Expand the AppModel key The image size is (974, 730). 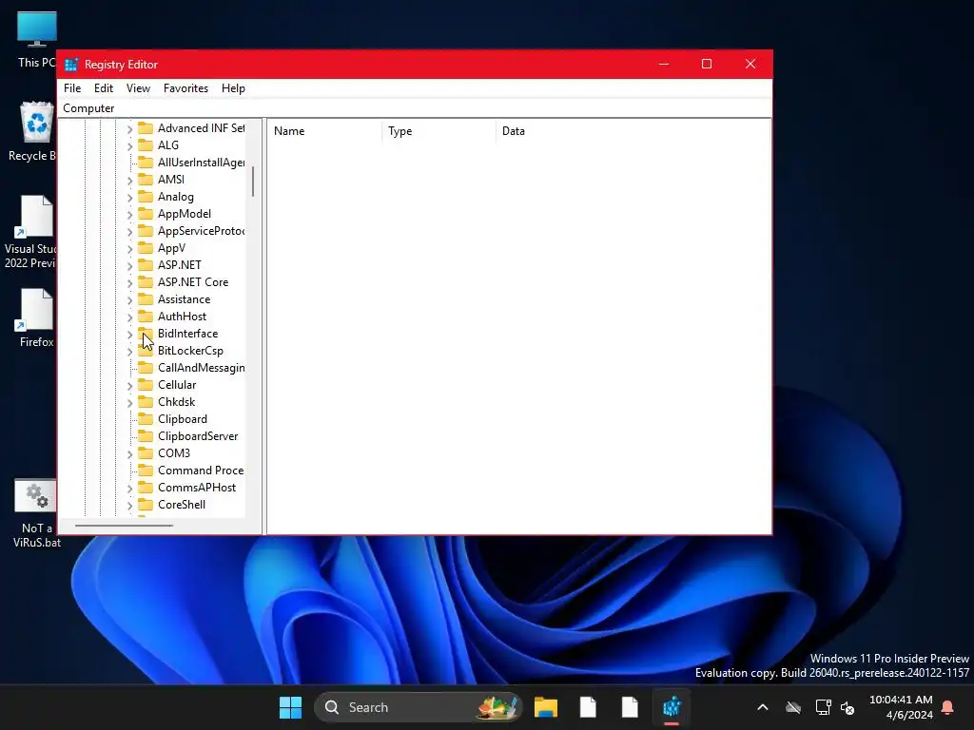[129, 214]
